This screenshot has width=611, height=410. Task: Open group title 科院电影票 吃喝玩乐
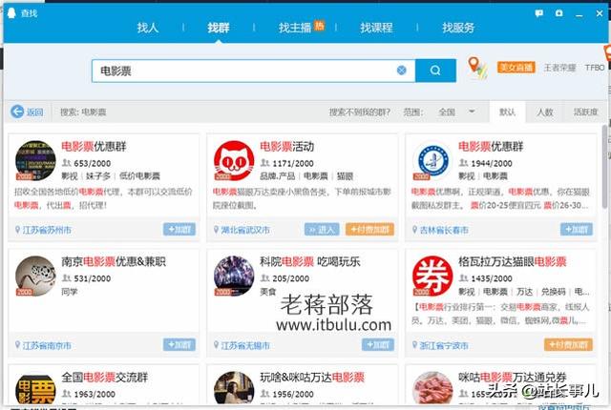point(309,261)
